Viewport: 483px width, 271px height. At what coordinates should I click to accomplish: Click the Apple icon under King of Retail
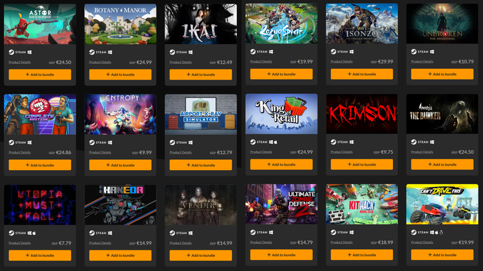click(276, 142)
